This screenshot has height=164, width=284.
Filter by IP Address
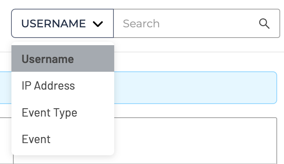click(x=48, y=86)
